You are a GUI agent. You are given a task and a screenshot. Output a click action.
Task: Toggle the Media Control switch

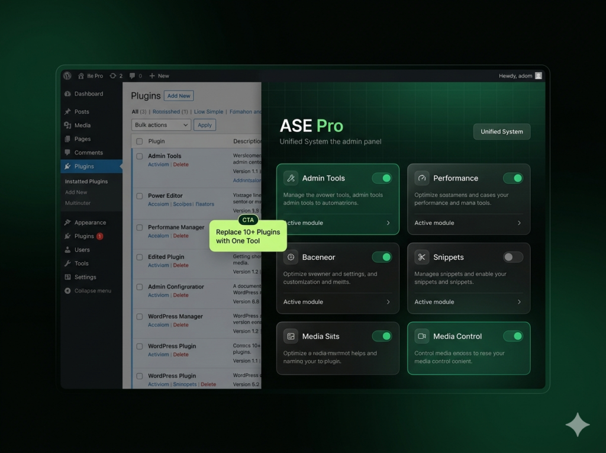coord(513,336)
